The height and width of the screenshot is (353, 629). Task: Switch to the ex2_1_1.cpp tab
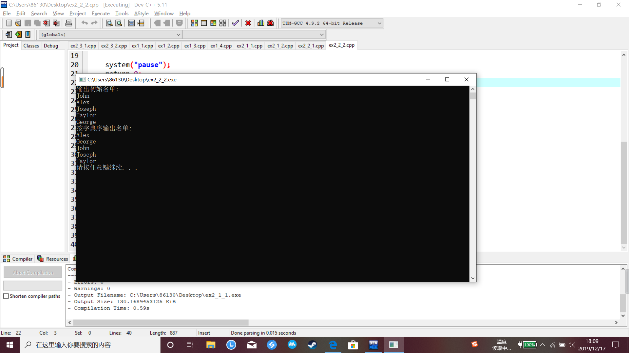click(249, 46)
